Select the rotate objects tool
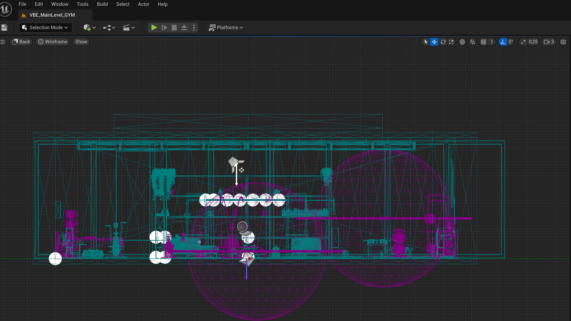The image size is (571, 321). (443, 42)
